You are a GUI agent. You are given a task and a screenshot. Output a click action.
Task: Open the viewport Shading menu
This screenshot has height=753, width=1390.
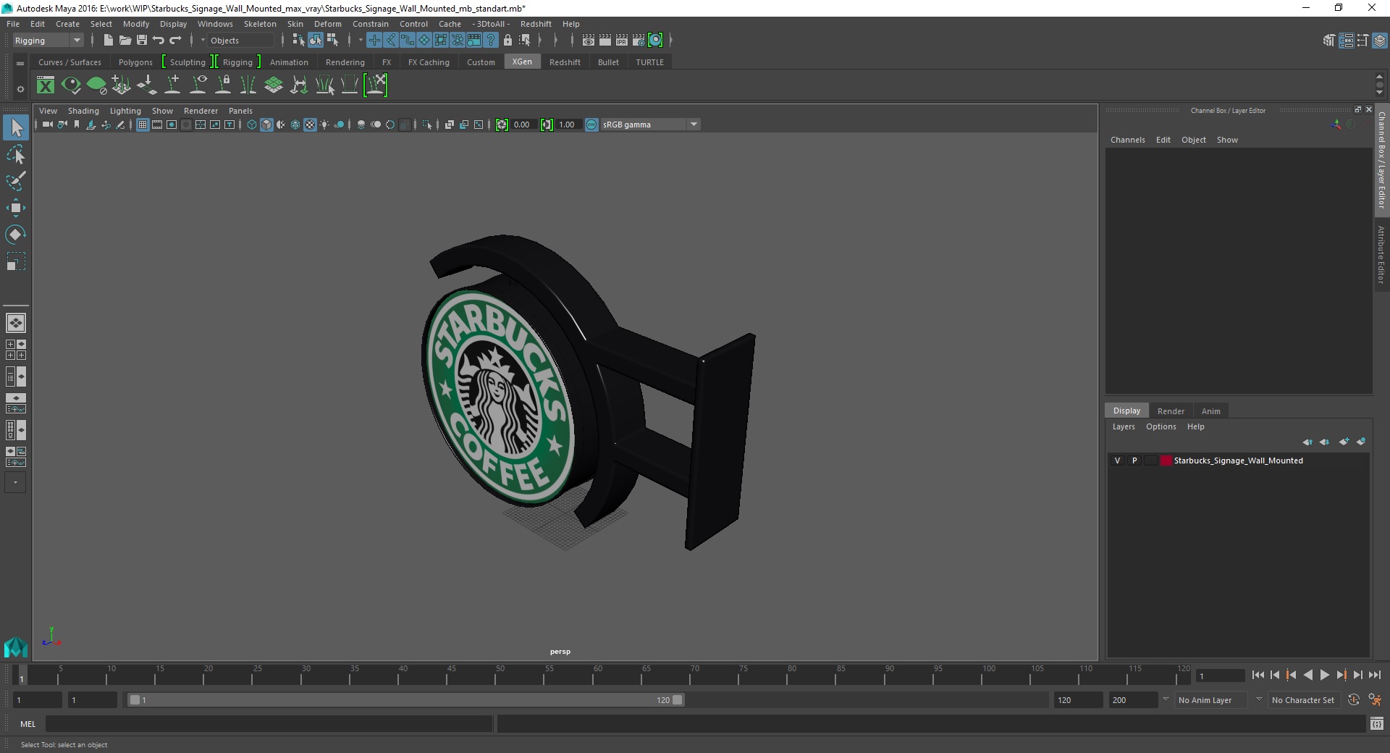pos(83,111)
